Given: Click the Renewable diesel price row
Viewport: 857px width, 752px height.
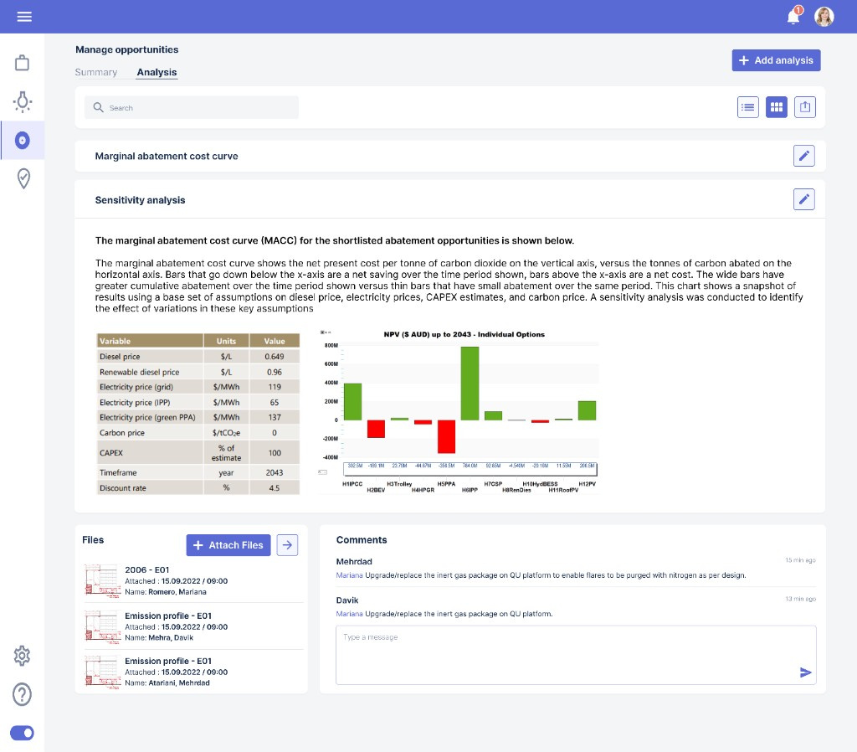Looking at the screenshot, I should [198, 372].
